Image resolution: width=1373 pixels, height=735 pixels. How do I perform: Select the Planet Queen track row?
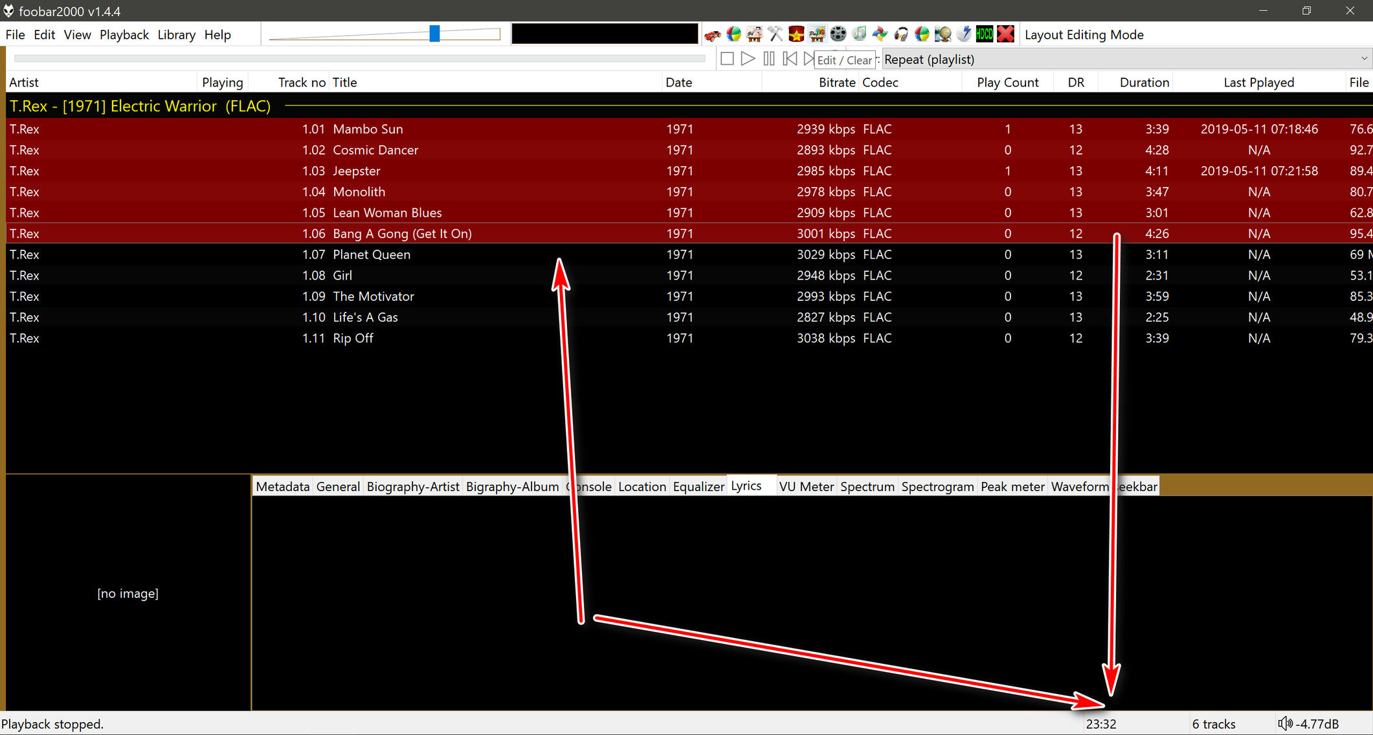click(689, 254)
